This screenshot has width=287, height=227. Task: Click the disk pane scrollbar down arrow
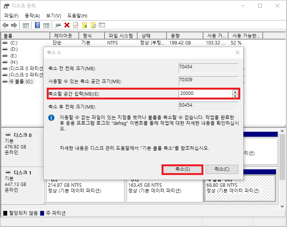coord(282,207)
